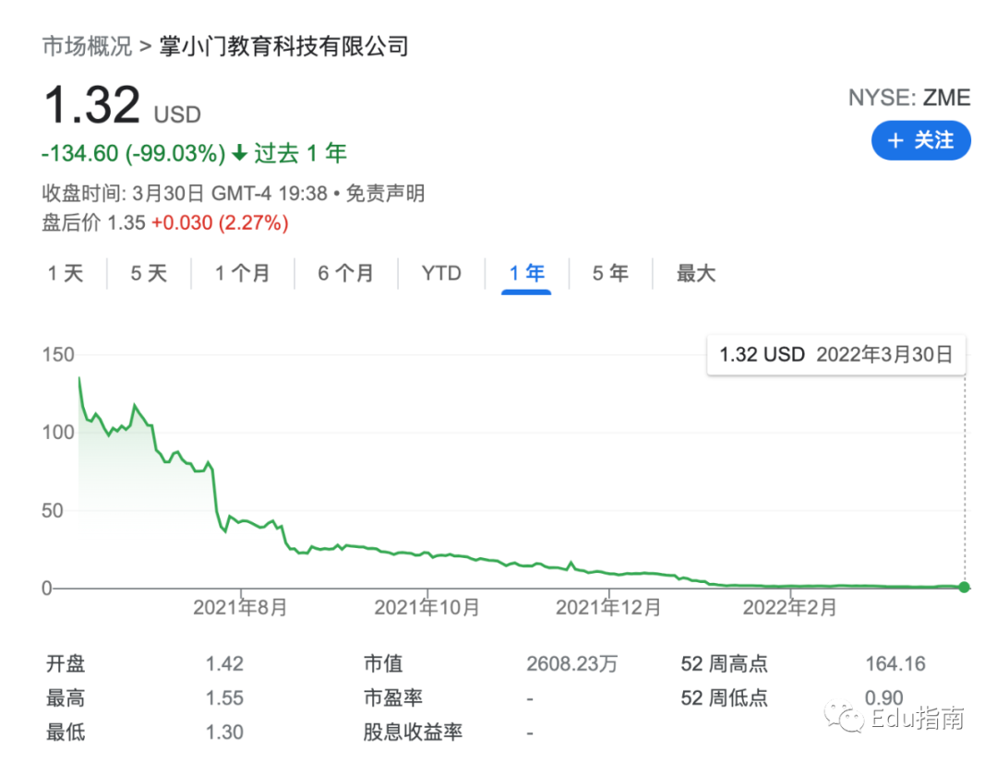The height and width of the screenshot is (762, 997).
Task: Click the NYSE: ZME ticker label
Action: 908,98
